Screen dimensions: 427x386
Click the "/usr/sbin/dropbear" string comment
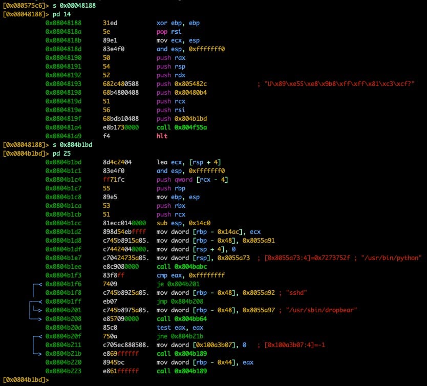point(322,310)
